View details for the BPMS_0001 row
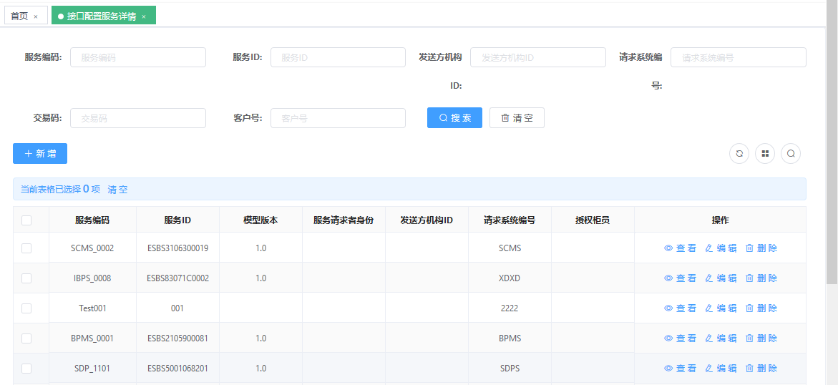This screenshot has width=838, height=385. (680, 338)
